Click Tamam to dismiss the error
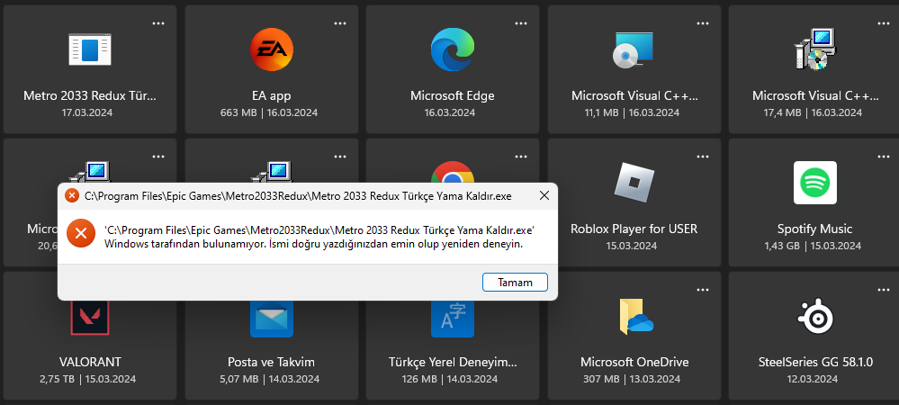Image resolution: width=899 pixels, height=405 pixels. [x=515, y=283]
